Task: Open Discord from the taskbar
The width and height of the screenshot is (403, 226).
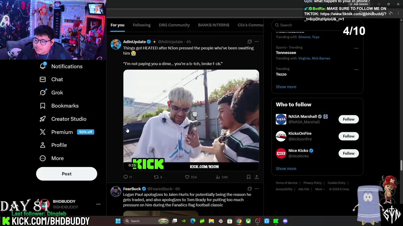Action: (x=285, y=221)
